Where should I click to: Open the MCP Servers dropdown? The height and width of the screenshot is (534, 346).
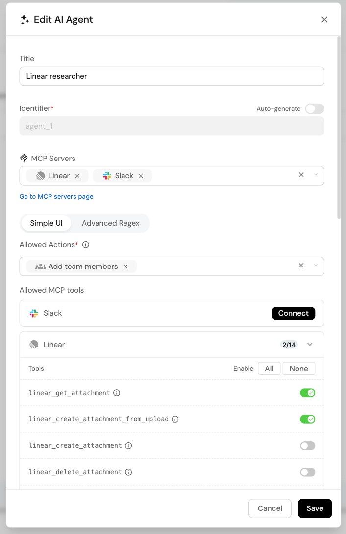coord(316,175)
